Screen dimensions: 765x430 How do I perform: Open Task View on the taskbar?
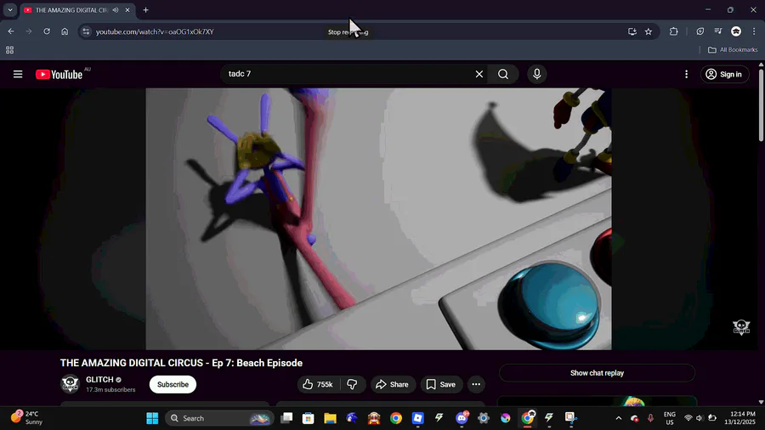point(287,418)
